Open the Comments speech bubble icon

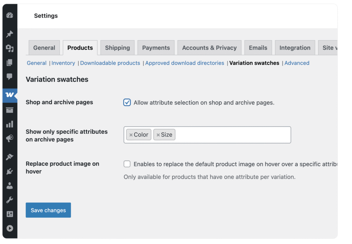10,77
